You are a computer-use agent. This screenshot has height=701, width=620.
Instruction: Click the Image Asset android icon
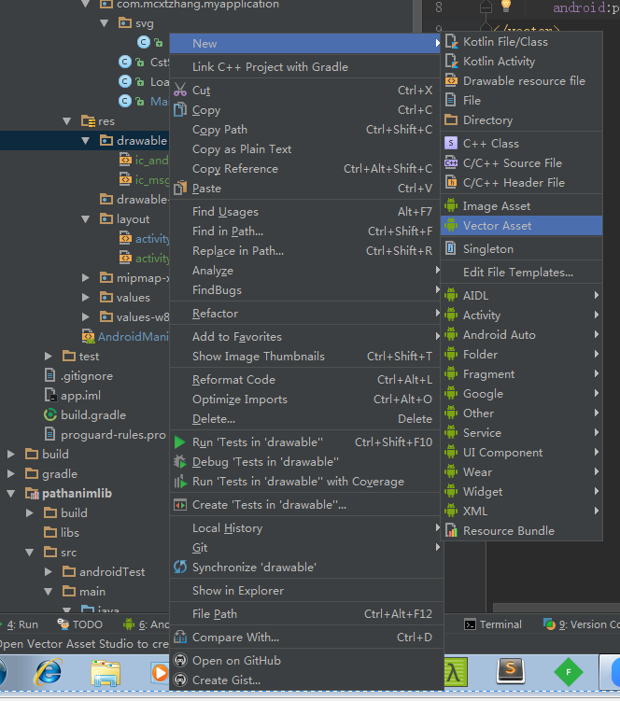coord(451,205)
